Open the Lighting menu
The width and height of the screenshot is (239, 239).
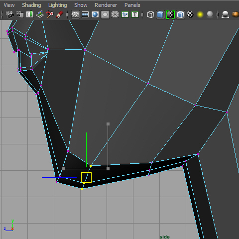pos(58,5)
